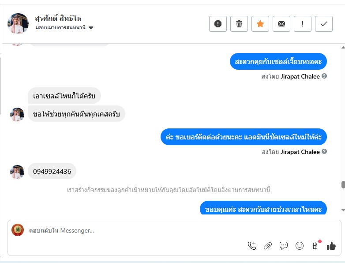345x263 pixels.
Task: Open saved replies speech bubble icon
Action: coord(284,246)
